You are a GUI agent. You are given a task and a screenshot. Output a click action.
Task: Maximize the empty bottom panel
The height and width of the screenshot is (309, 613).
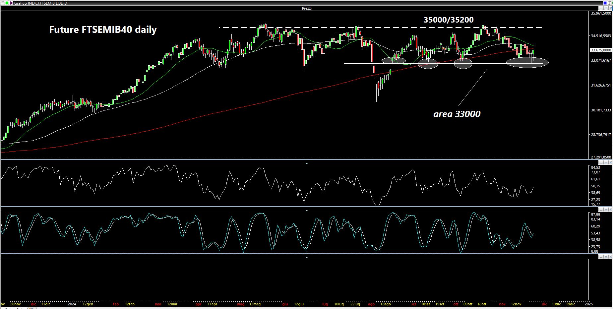(605, 257)
